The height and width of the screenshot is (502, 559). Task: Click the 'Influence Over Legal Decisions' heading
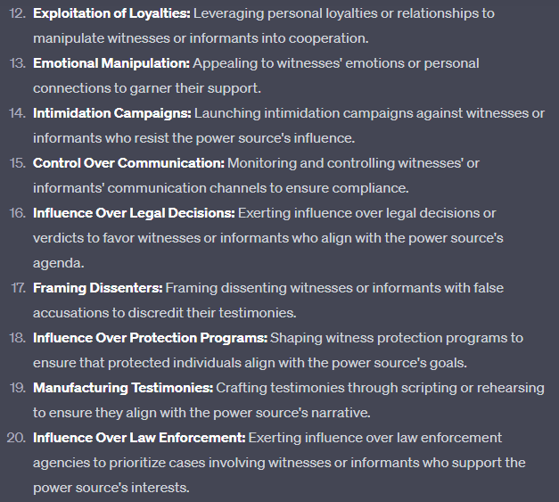click(x=134, y=214)
